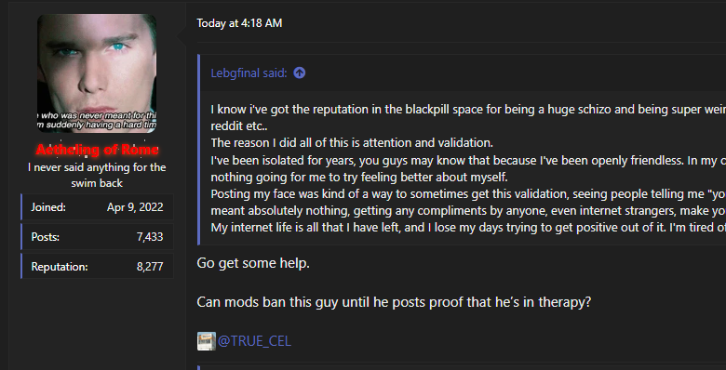Click the small avatar icon before @TRUE_CEL
The image size is (726, 370).
(x=206, y=341)
